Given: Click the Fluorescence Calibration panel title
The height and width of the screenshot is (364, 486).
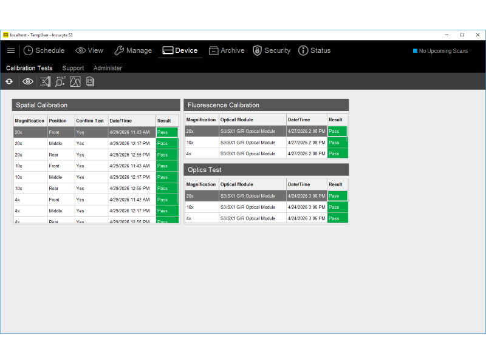Looking at the screenshot, I should (224, 105).
